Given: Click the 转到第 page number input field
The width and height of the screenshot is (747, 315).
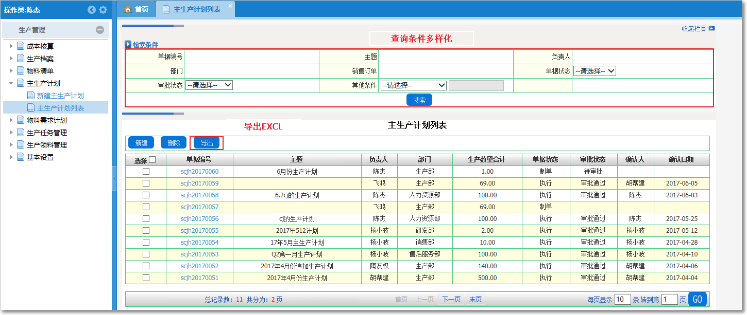Looking at the screenshot, I should (671, 299).
